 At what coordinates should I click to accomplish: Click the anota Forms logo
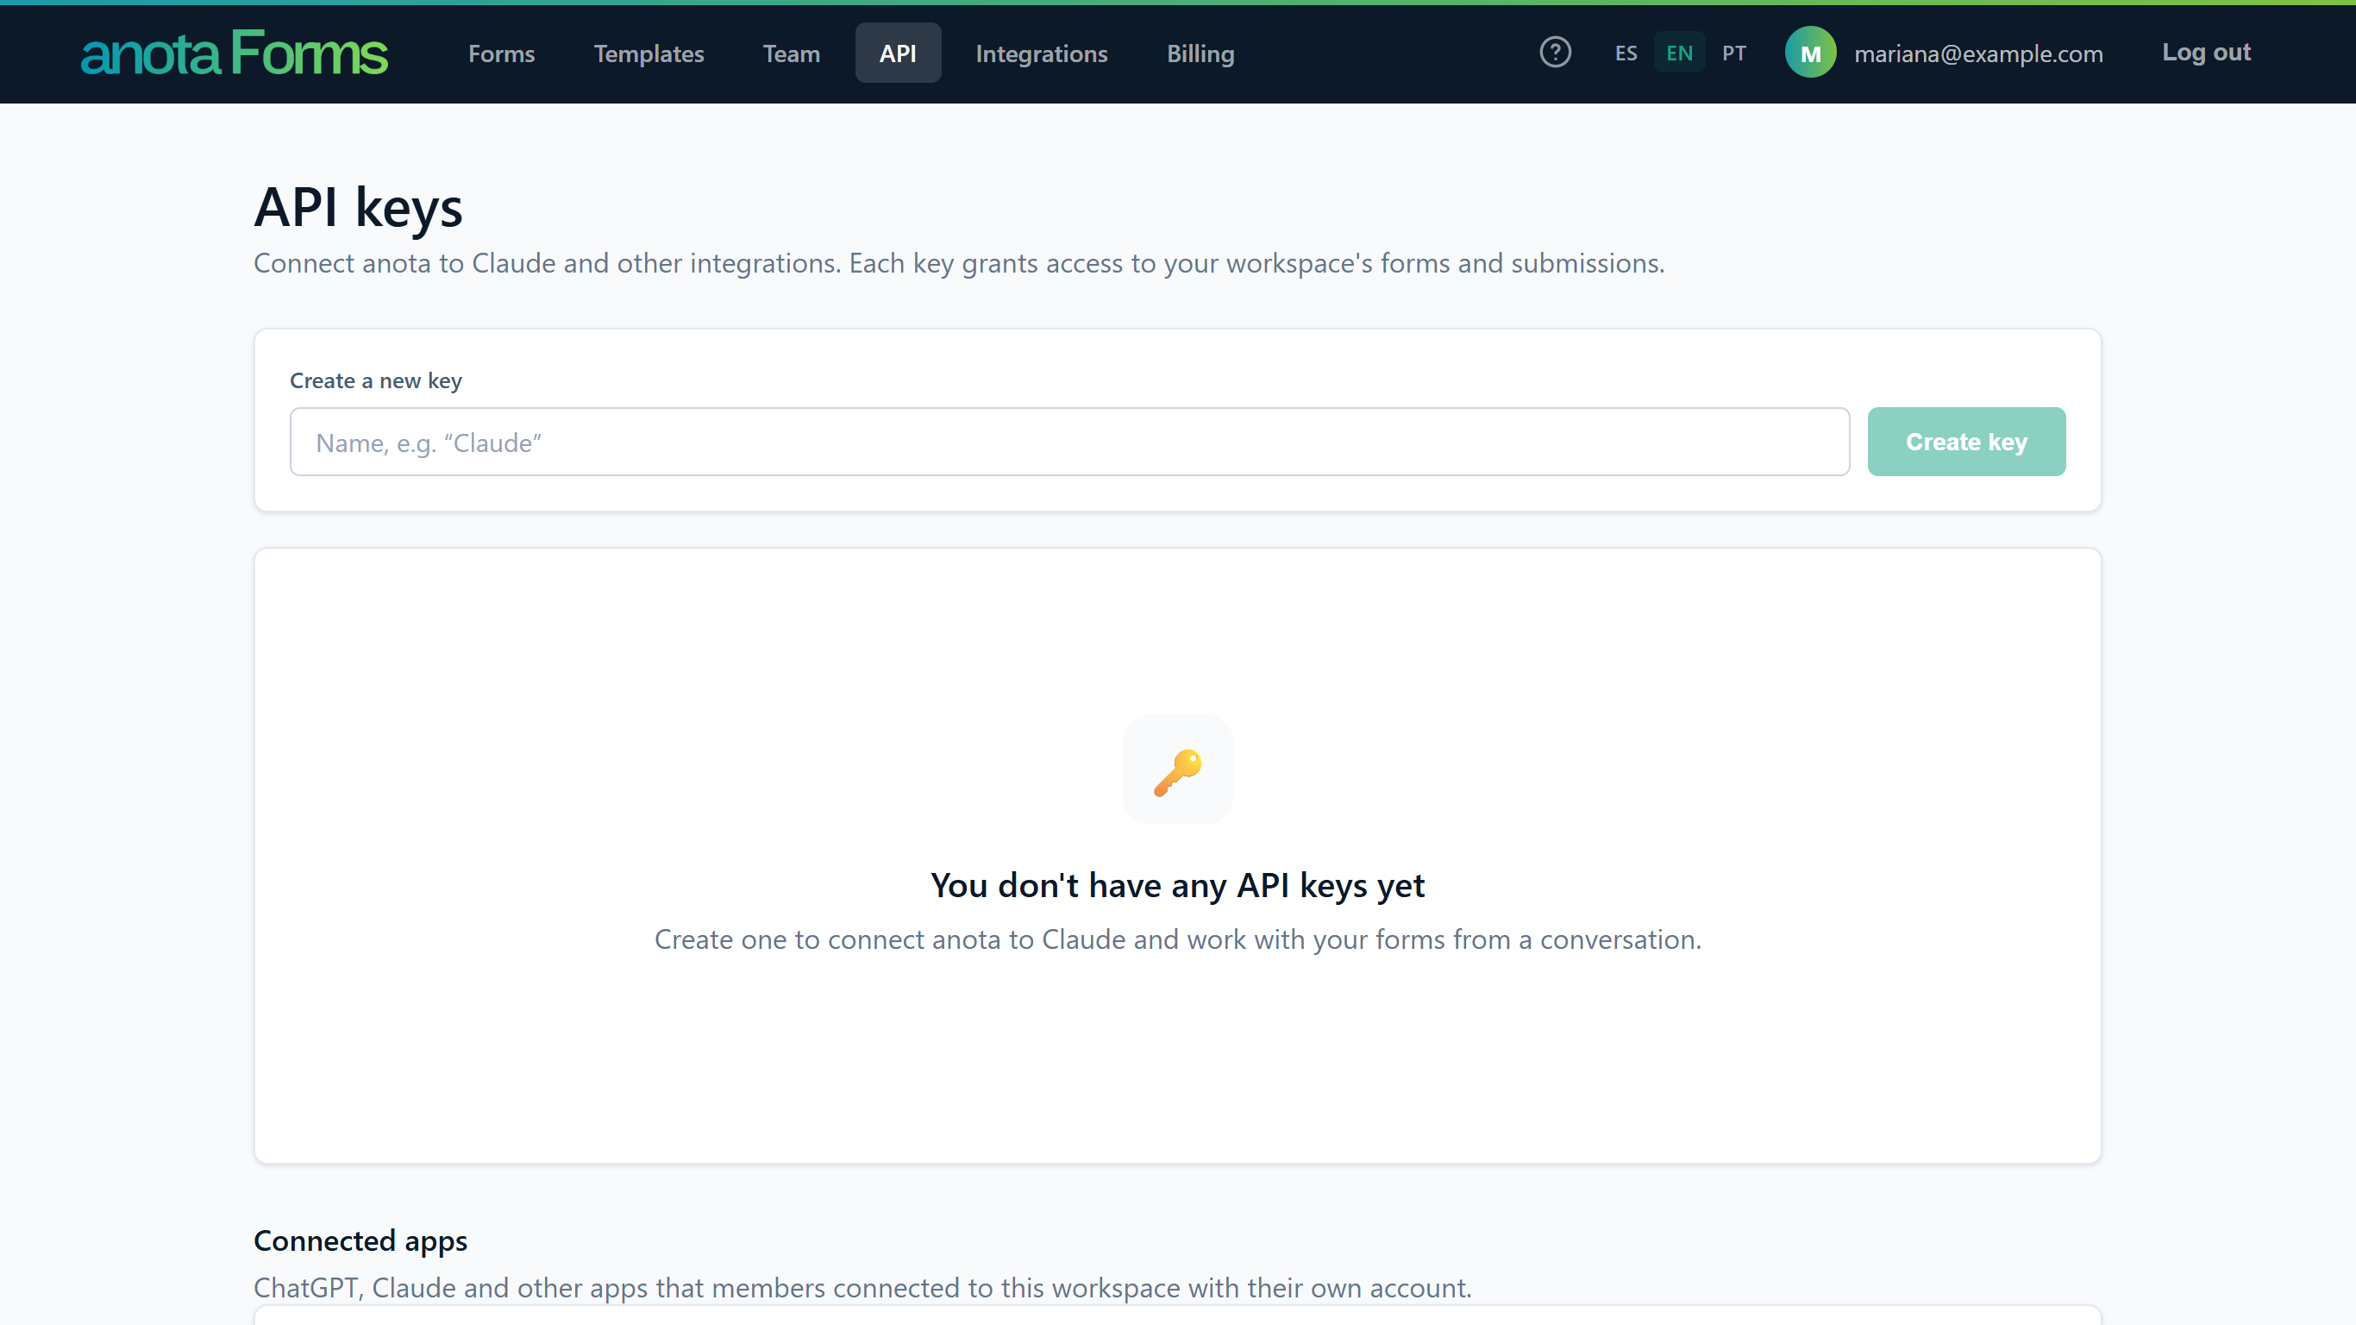(235, 53)
